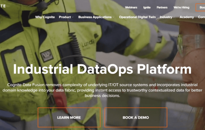Screen dimensions: 205x130
Task: Expand the Business Applications dropdown chevron
Action: [x=113, y=17]
